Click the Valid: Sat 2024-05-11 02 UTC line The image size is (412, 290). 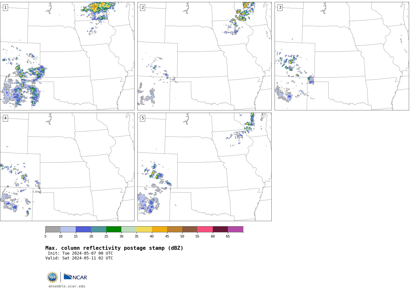(x=79, y=258)
